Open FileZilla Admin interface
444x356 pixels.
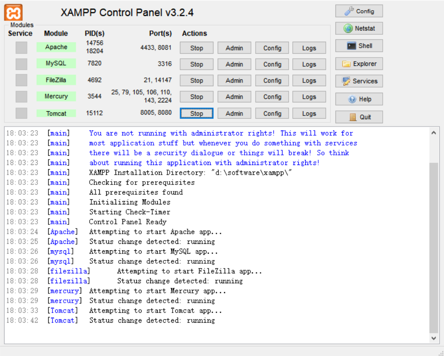[x=234, y=80]
